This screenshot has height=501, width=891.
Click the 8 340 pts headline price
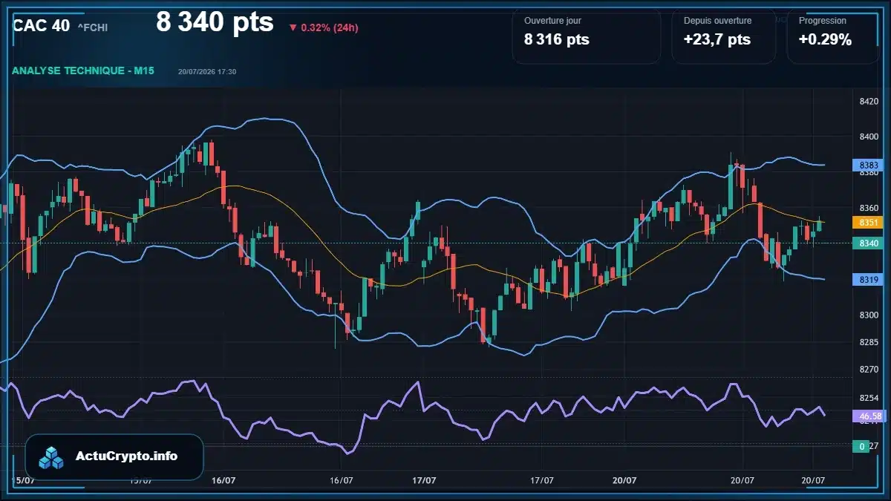(x=215, y=22)
